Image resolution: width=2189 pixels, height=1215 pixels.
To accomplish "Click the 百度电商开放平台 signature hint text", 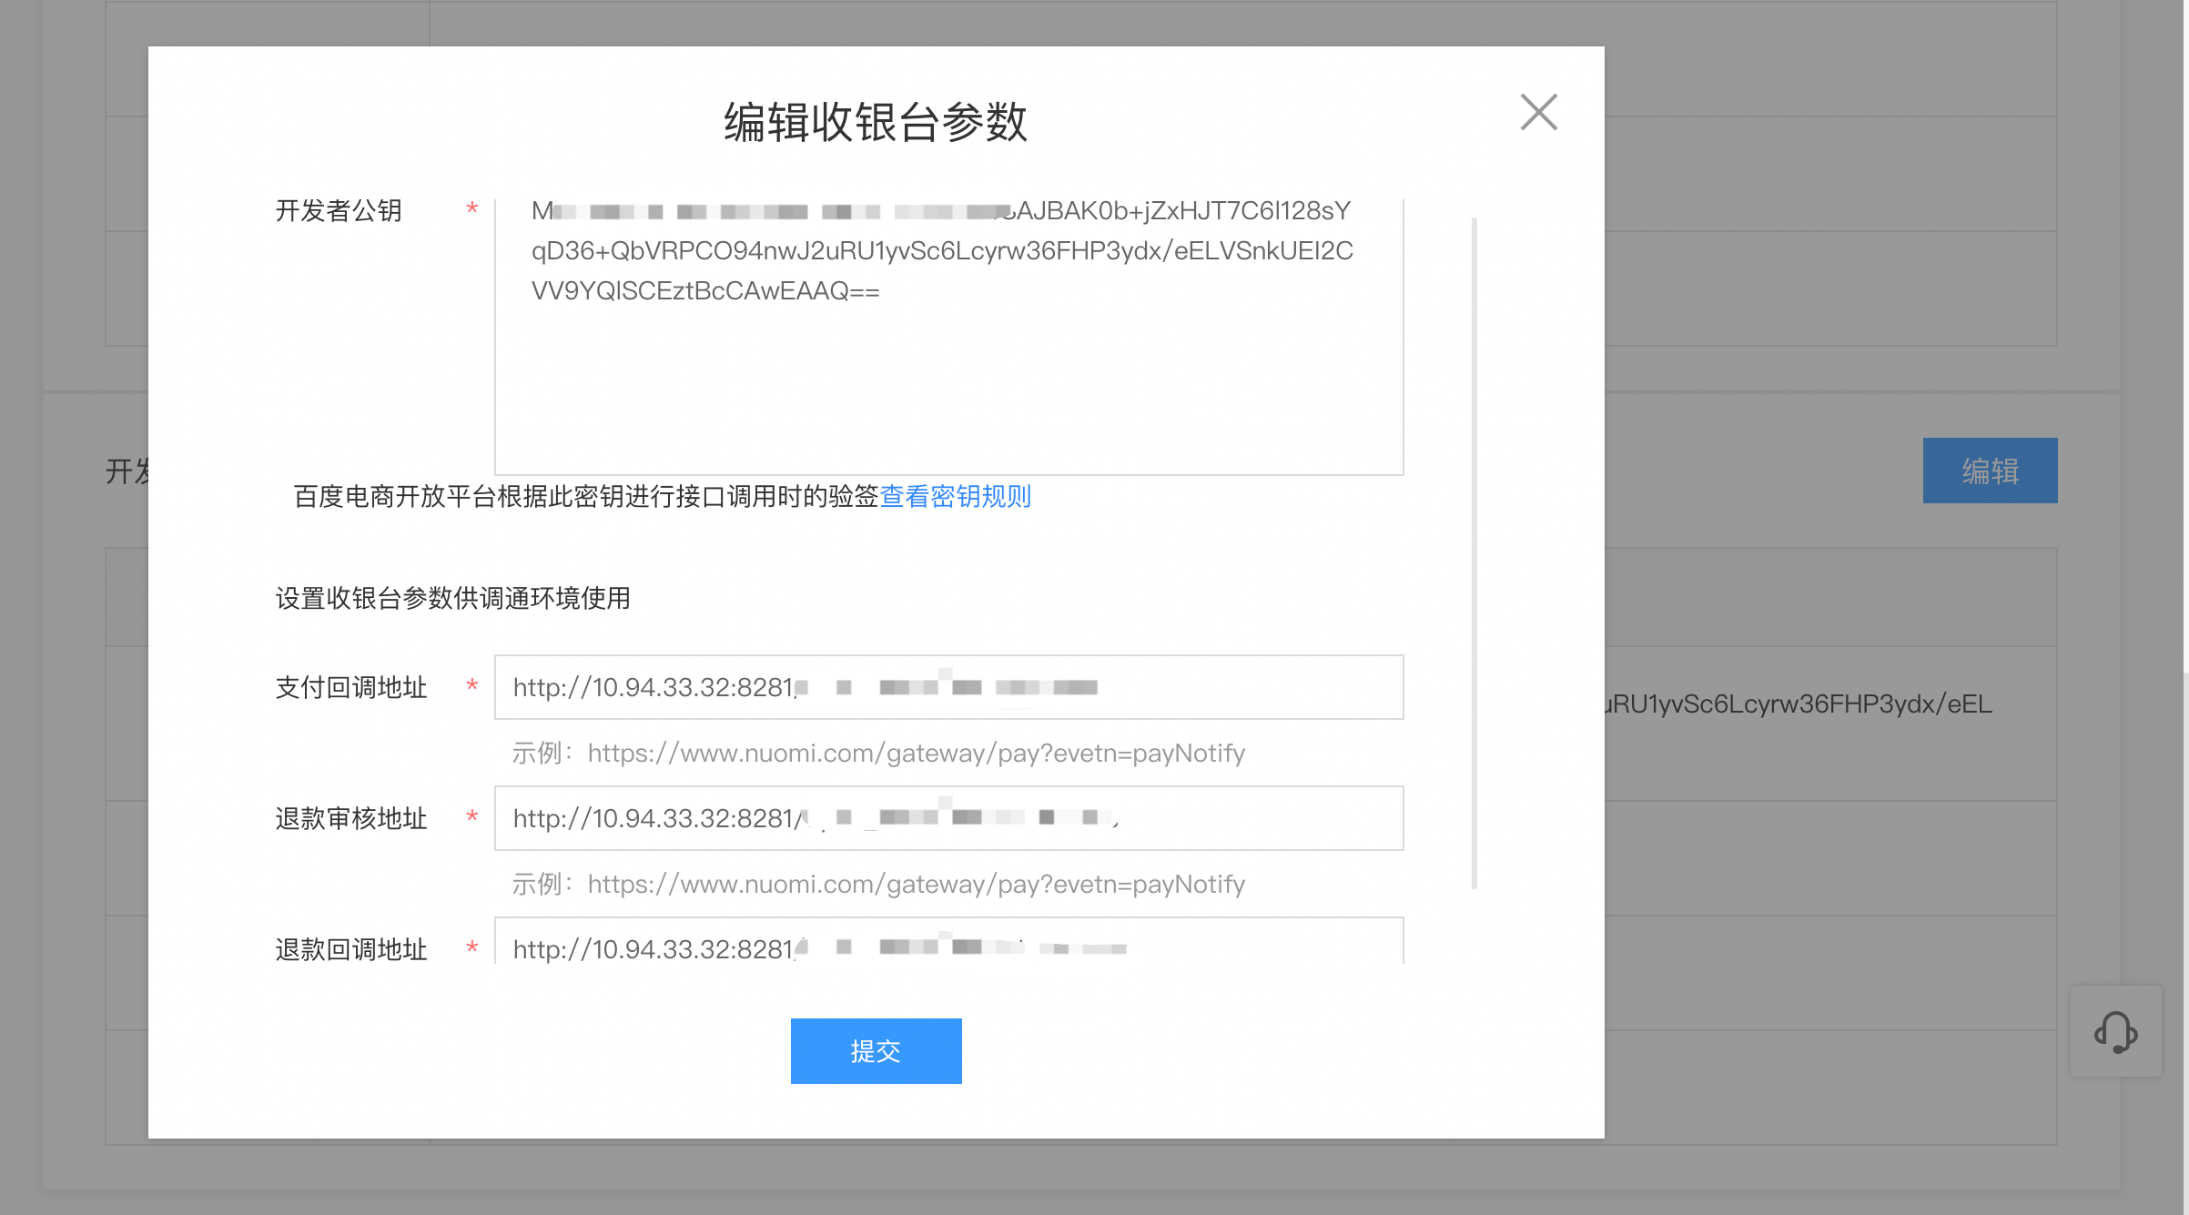I will (x=585, y=496).
